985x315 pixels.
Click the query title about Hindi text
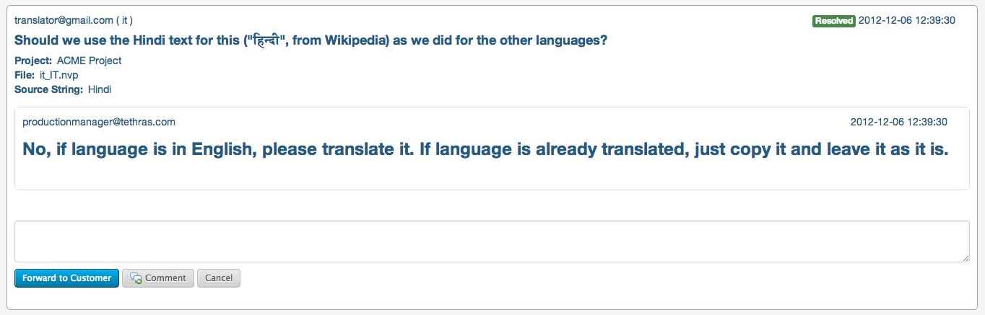311,40
